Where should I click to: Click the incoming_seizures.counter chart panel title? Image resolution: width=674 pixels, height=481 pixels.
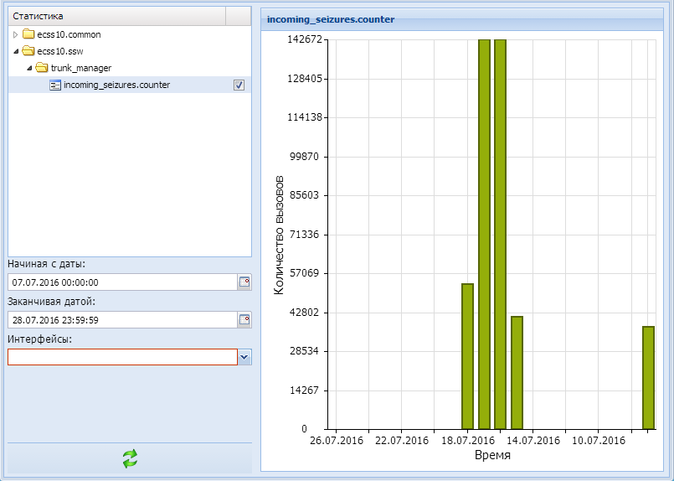coord(331,18)
